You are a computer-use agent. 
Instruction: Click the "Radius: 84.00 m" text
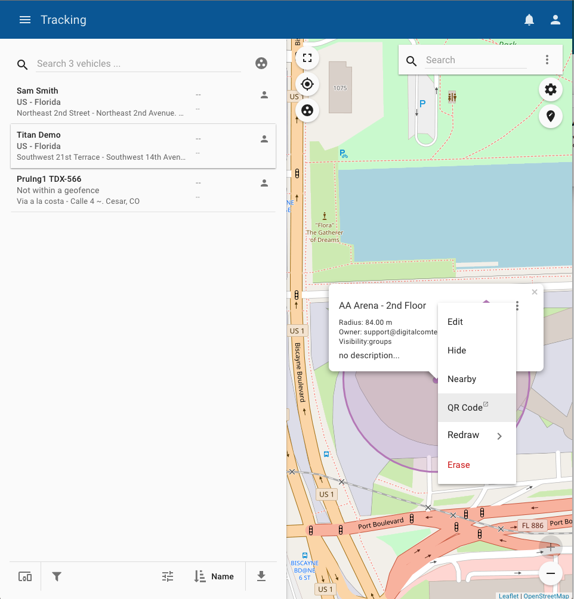pyautogui.click(x=366, y=322)
